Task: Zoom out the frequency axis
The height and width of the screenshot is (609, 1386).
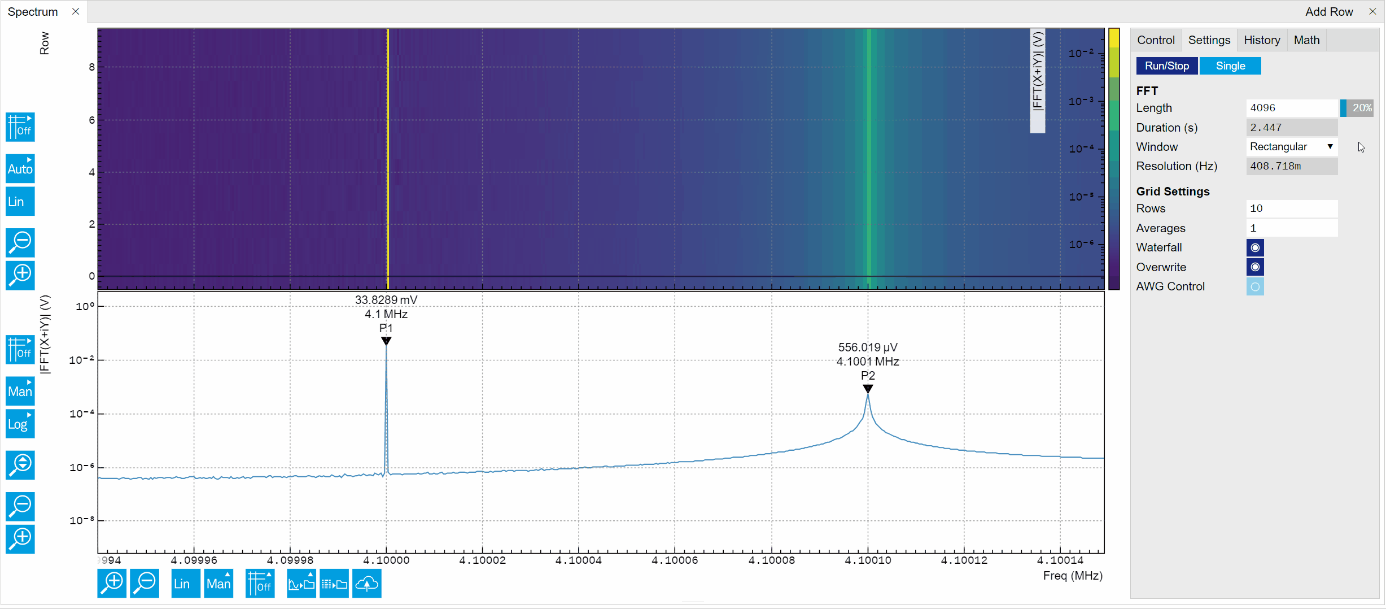Action: coord(145,583)
